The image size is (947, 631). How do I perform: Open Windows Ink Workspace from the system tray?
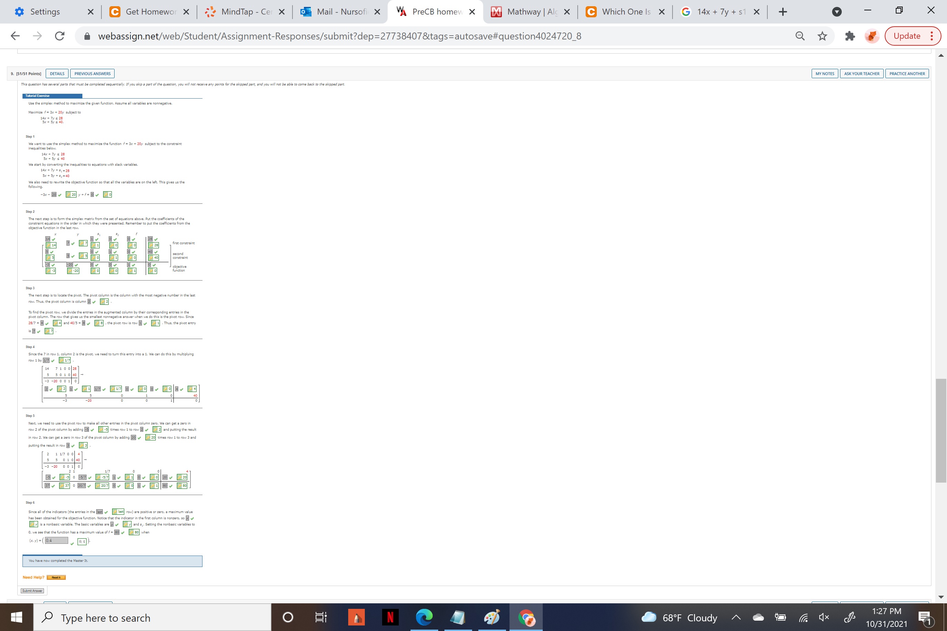click(x=850, y=617)
